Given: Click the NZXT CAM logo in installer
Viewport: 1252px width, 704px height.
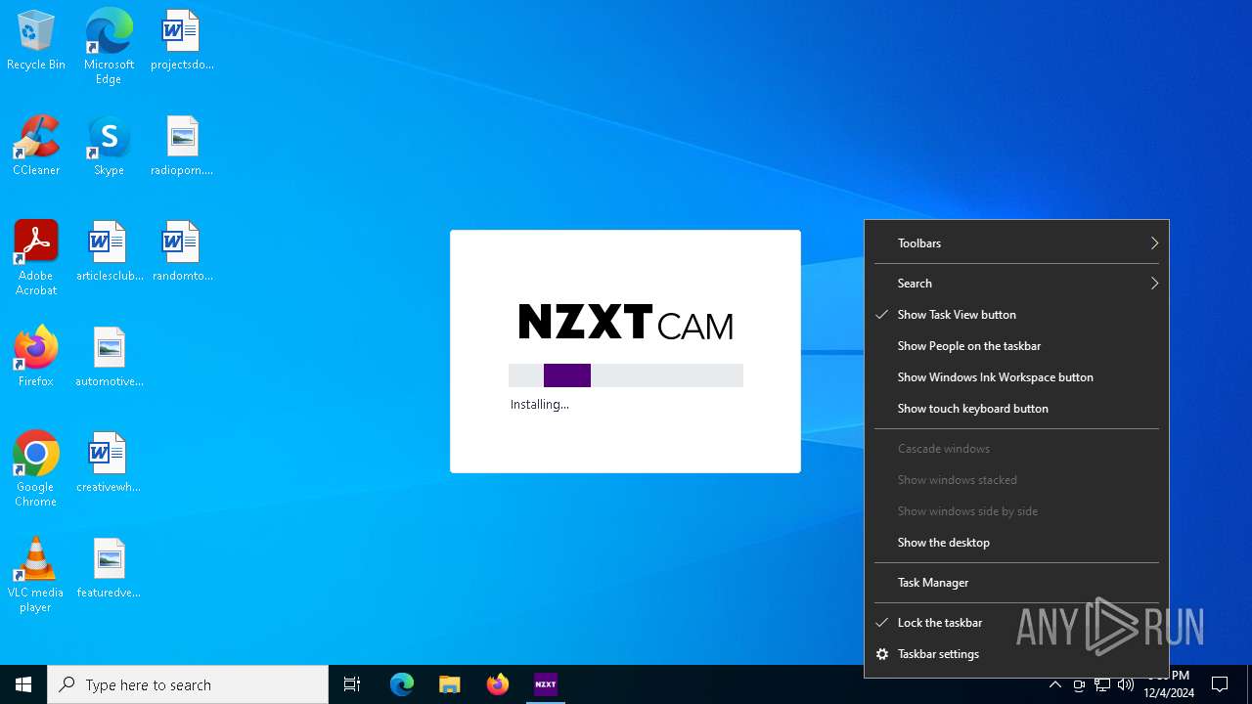Looking at the screenshot, I should (626, 322).
